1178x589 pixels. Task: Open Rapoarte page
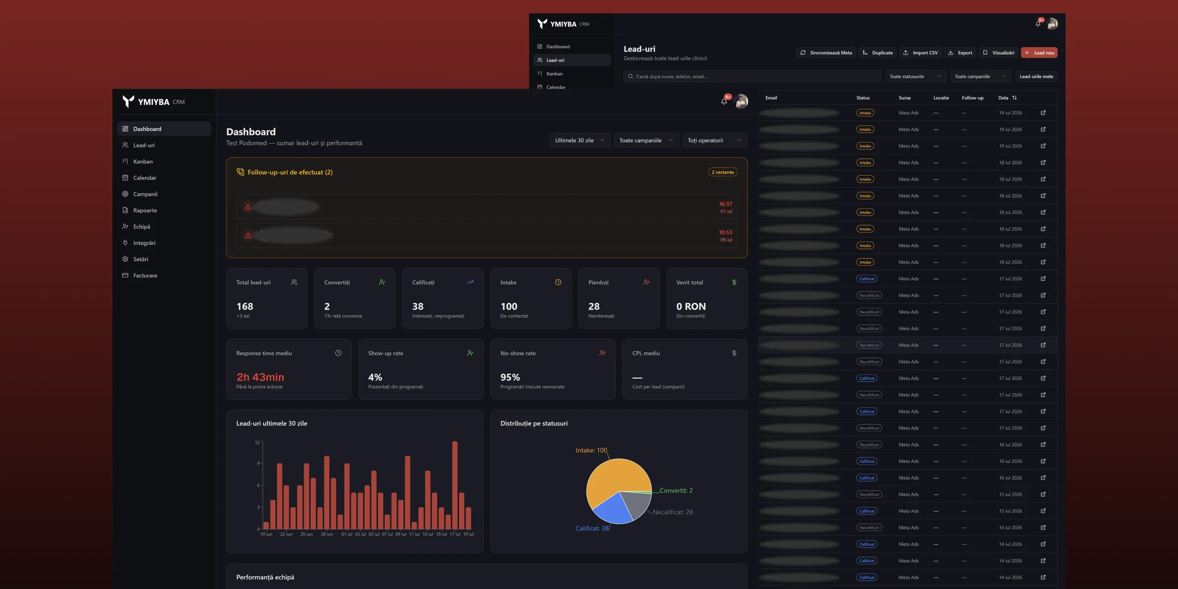point(164,210)
